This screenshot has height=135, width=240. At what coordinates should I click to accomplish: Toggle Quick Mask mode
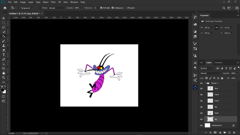(3, 96)
